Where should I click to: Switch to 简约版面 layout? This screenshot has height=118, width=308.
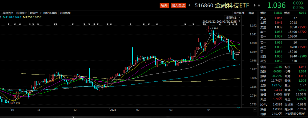[239, 13]
